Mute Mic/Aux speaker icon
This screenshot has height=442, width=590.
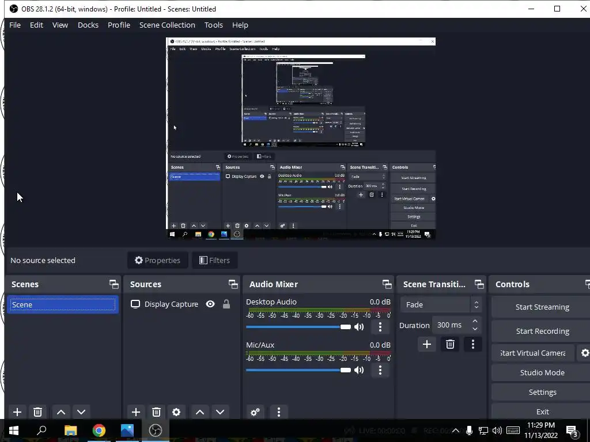tap(359, 370)
